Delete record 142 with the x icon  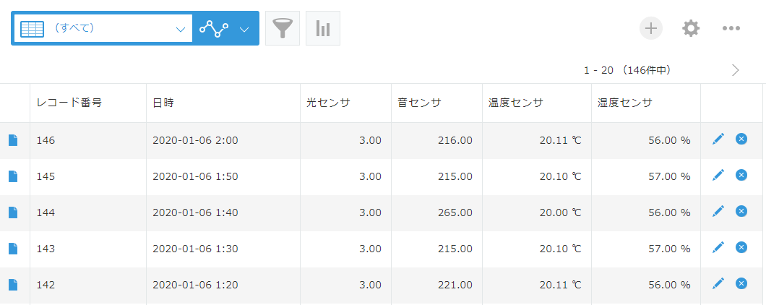click(x=741, y=283)
